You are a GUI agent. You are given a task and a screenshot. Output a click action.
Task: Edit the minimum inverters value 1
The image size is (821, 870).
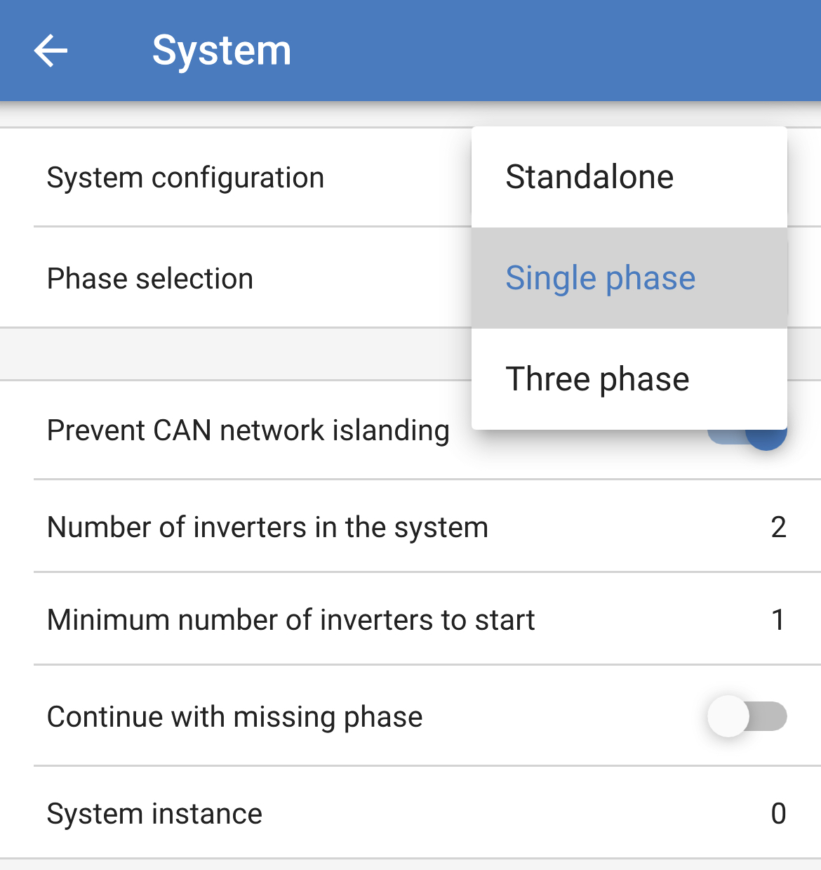778,620
